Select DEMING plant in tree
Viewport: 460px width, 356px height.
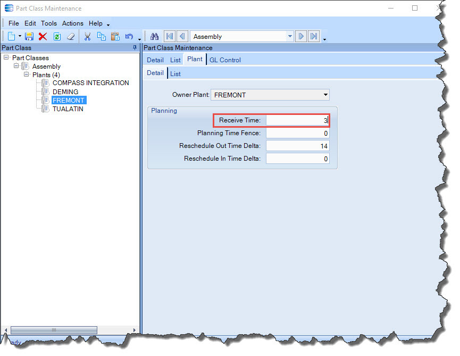tap(65, 92)
